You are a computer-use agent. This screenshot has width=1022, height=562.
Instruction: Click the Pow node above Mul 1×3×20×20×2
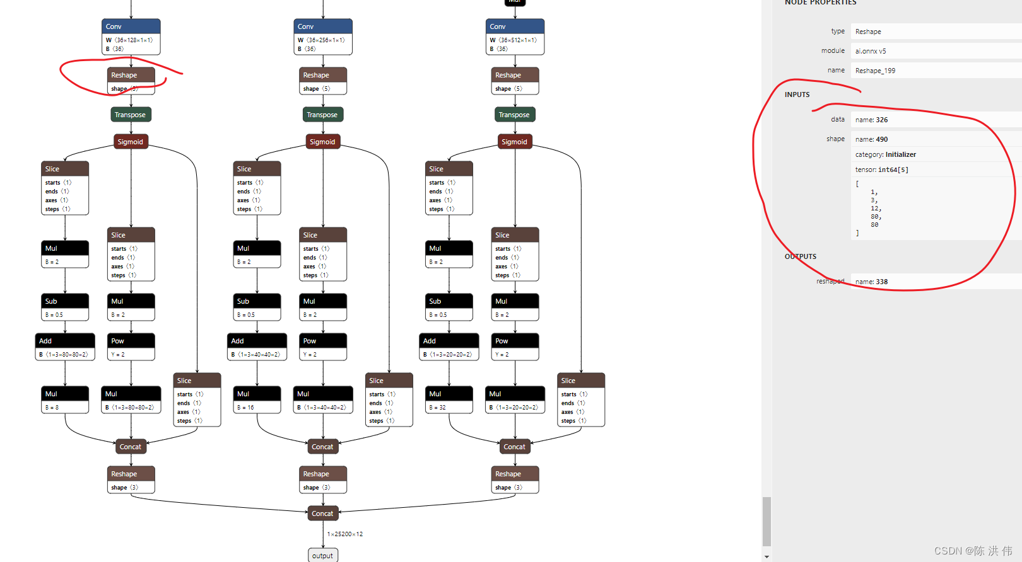pyautogui.click(x=515, y=347)
